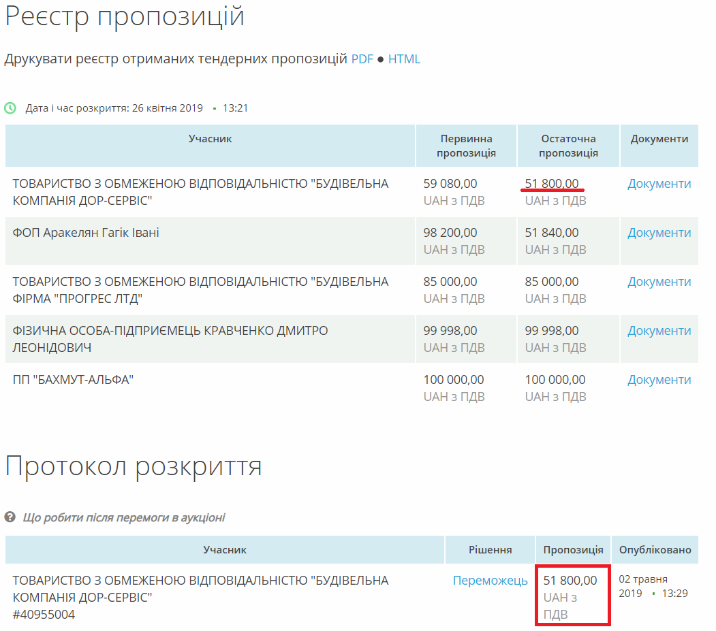Image resolution: width=716 pixels, height=631 pixels.
Task: Select the 'ФОП Аракелян Гагік Івані' participant name
Action: 86,233
